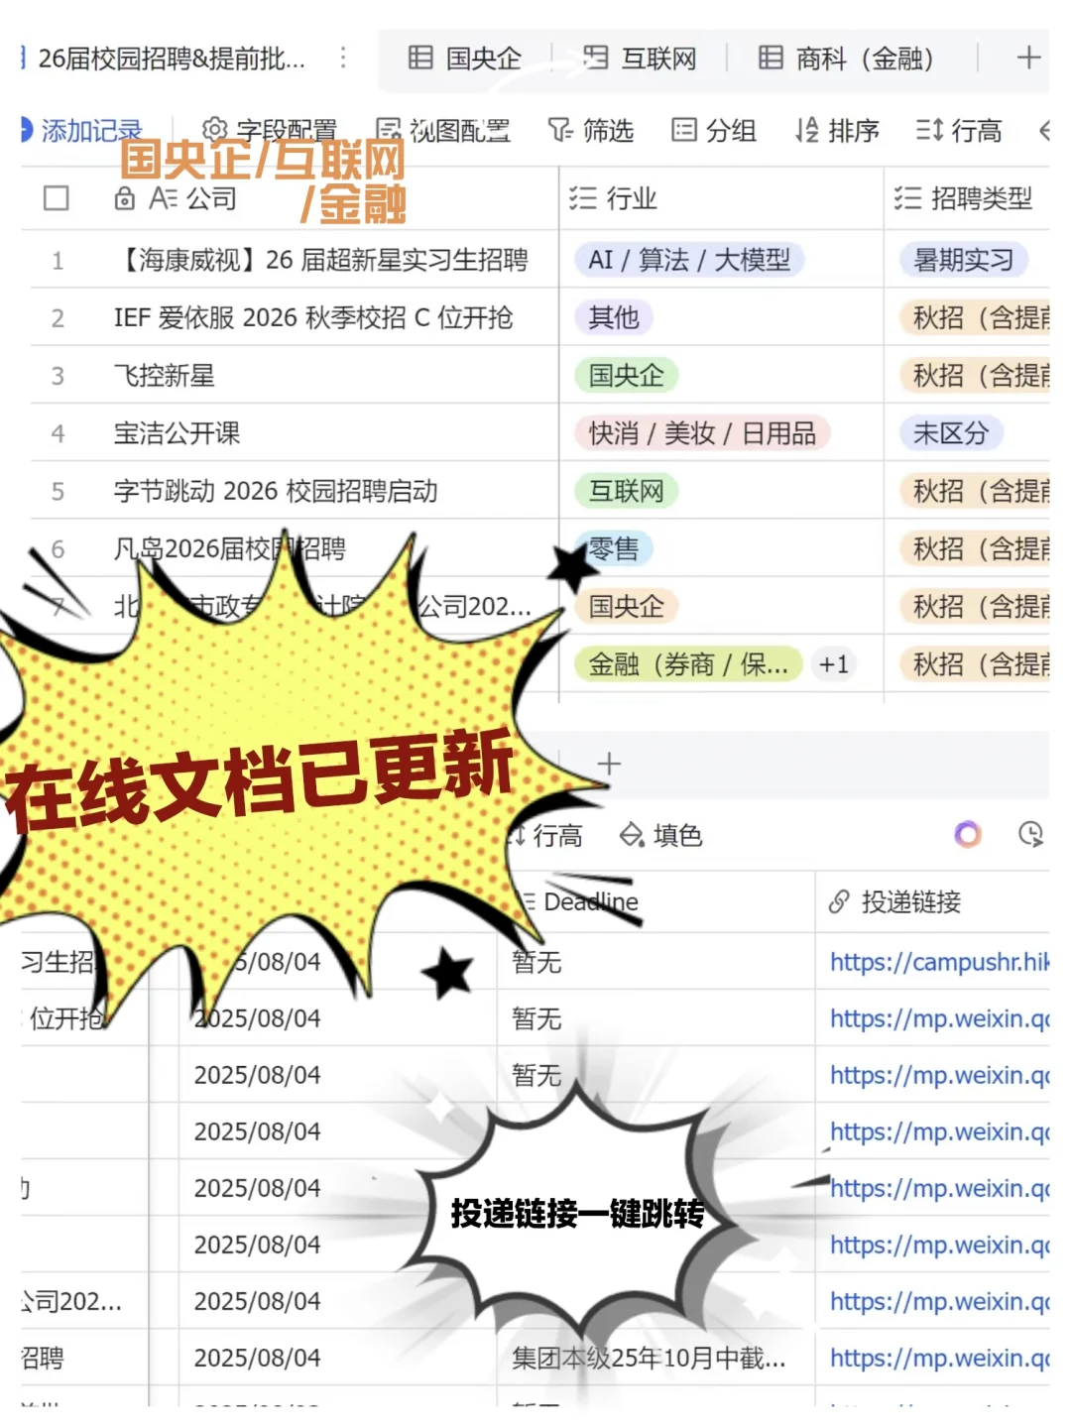Screen dimensions: 1071x1428
Task: Click the colorful ring AI assistant icon
Action: (x=968, y=834)
